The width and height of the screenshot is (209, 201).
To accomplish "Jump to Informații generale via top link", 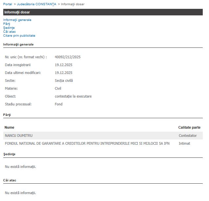I will (17, 20).
